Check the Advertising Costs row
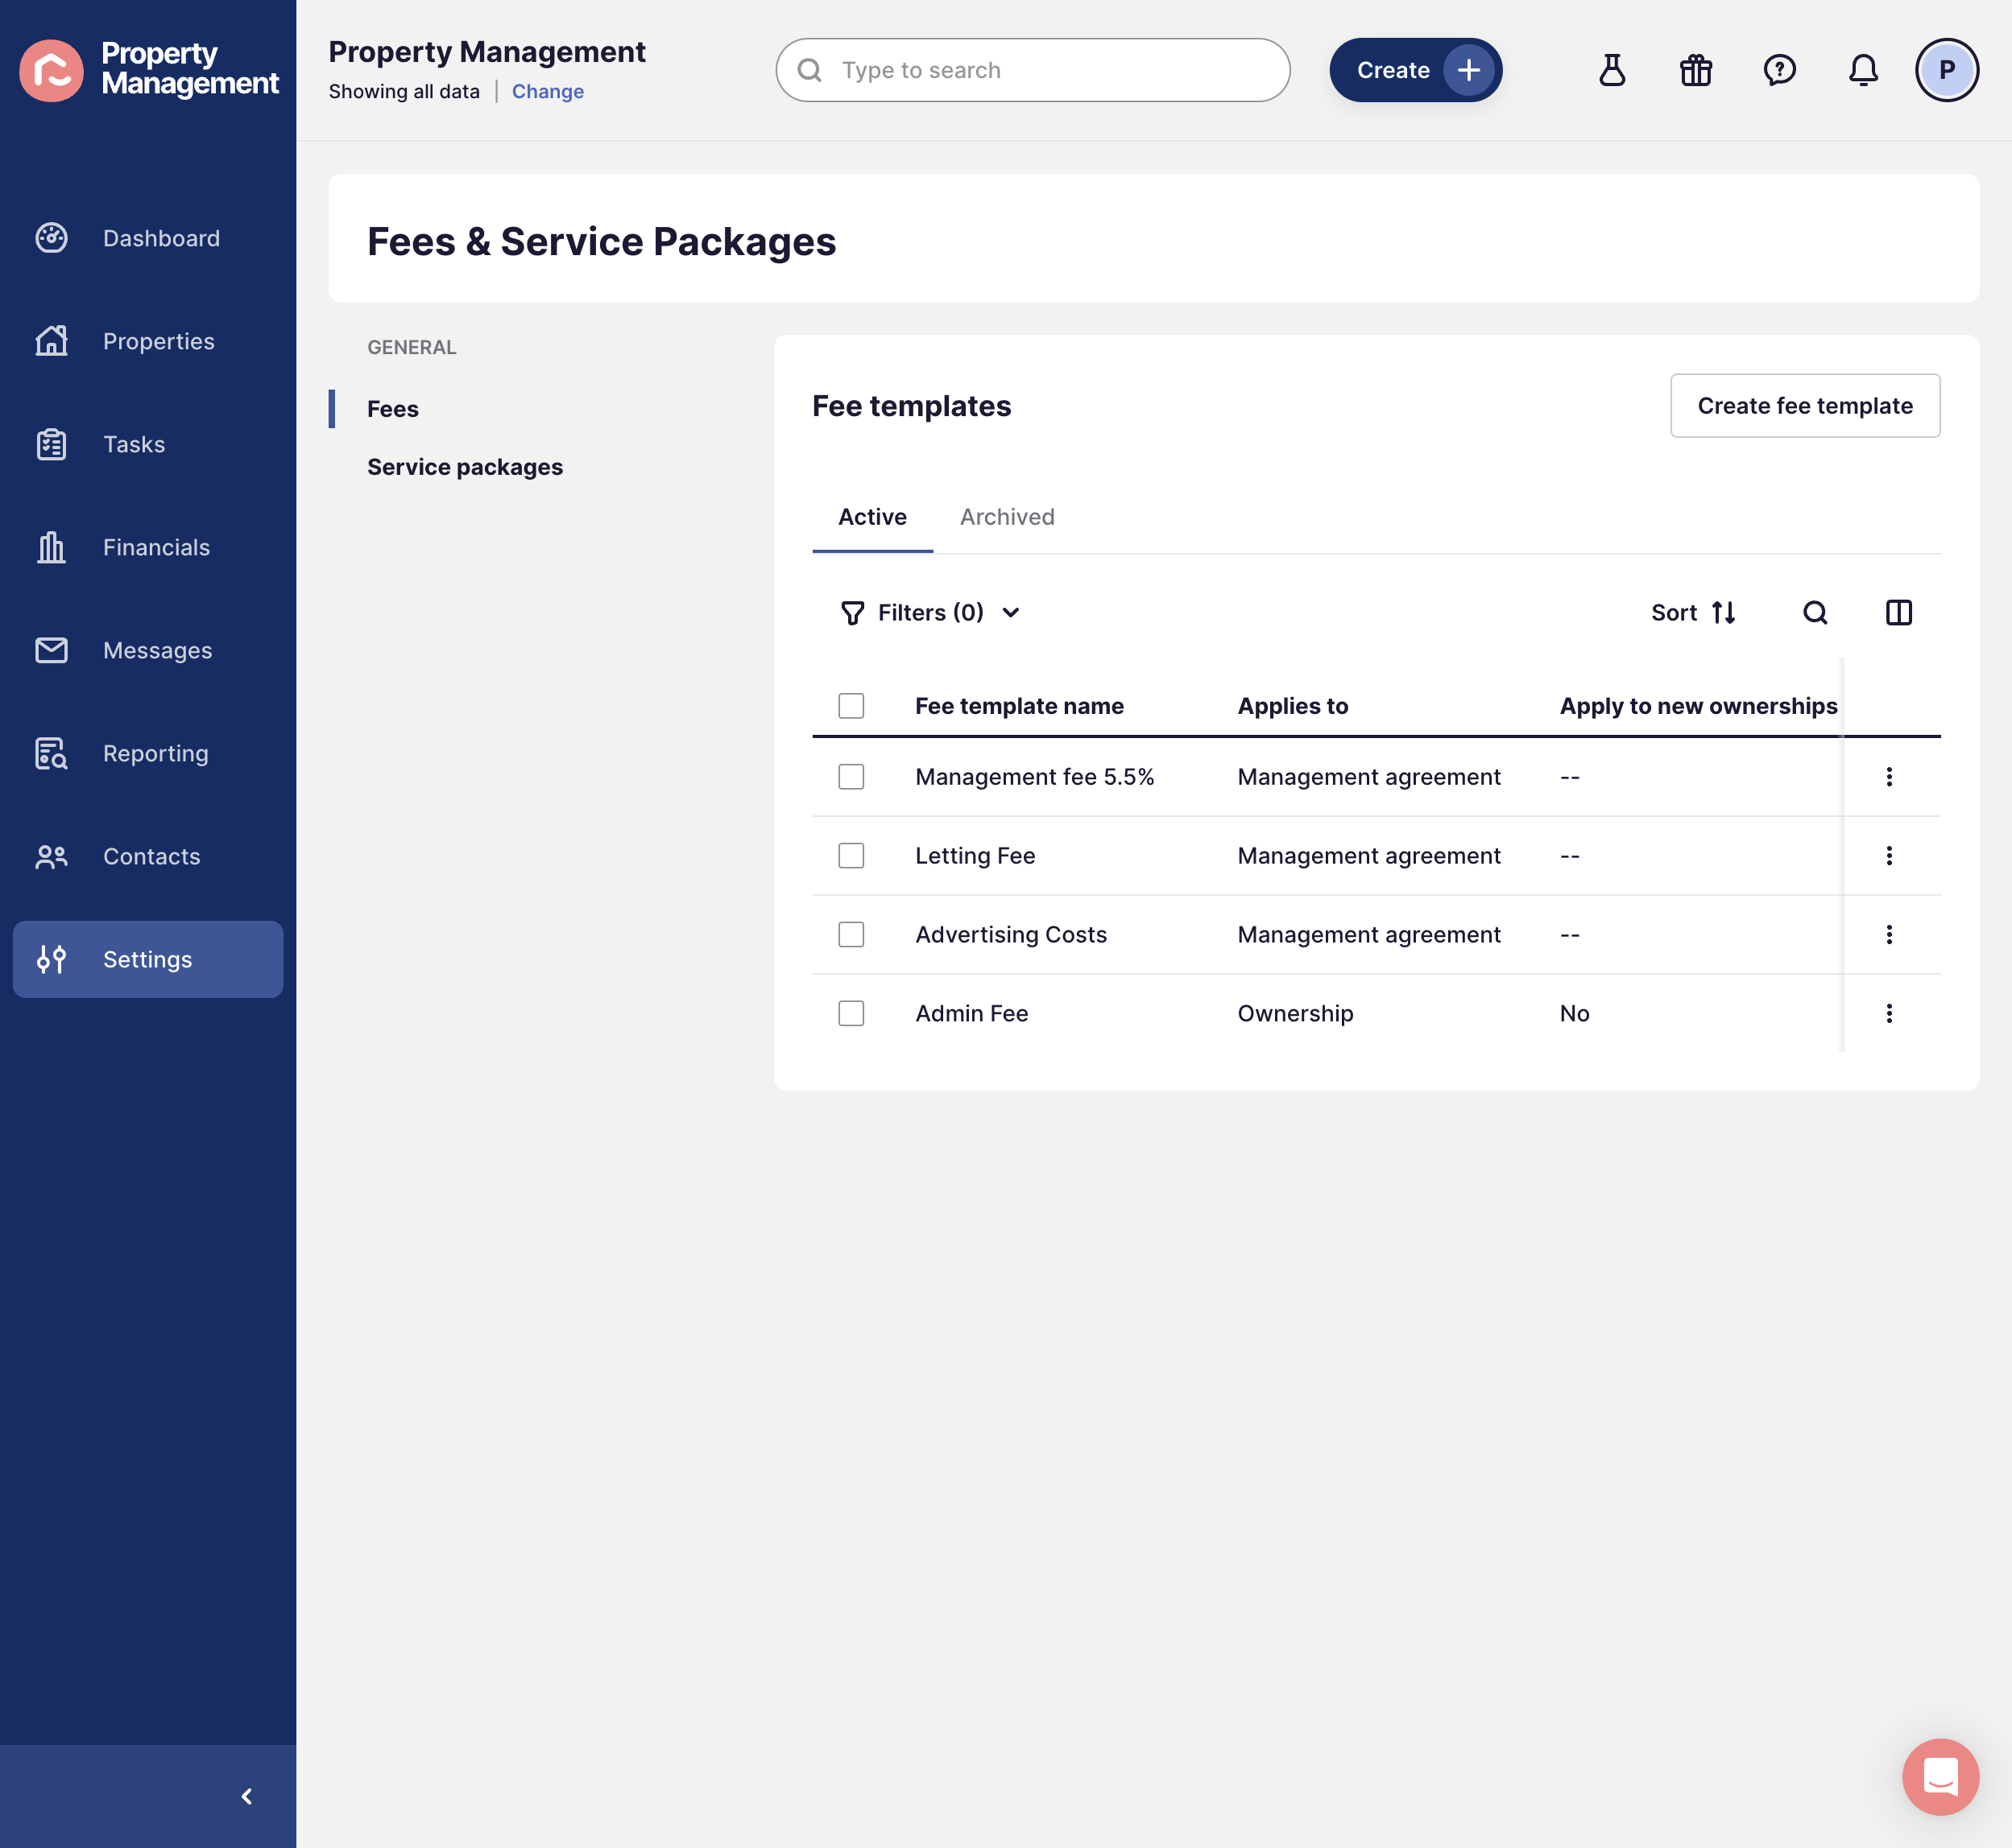 click(851, 934)
